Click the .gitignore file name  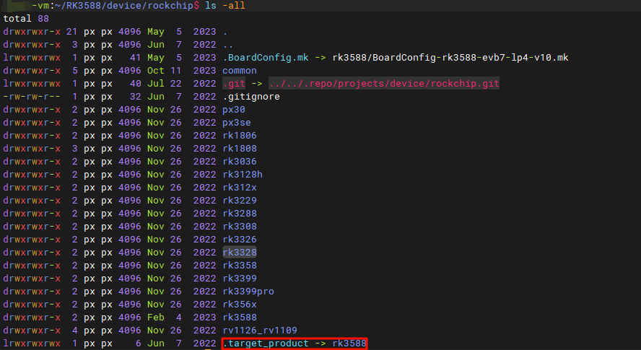pos(250,97)
